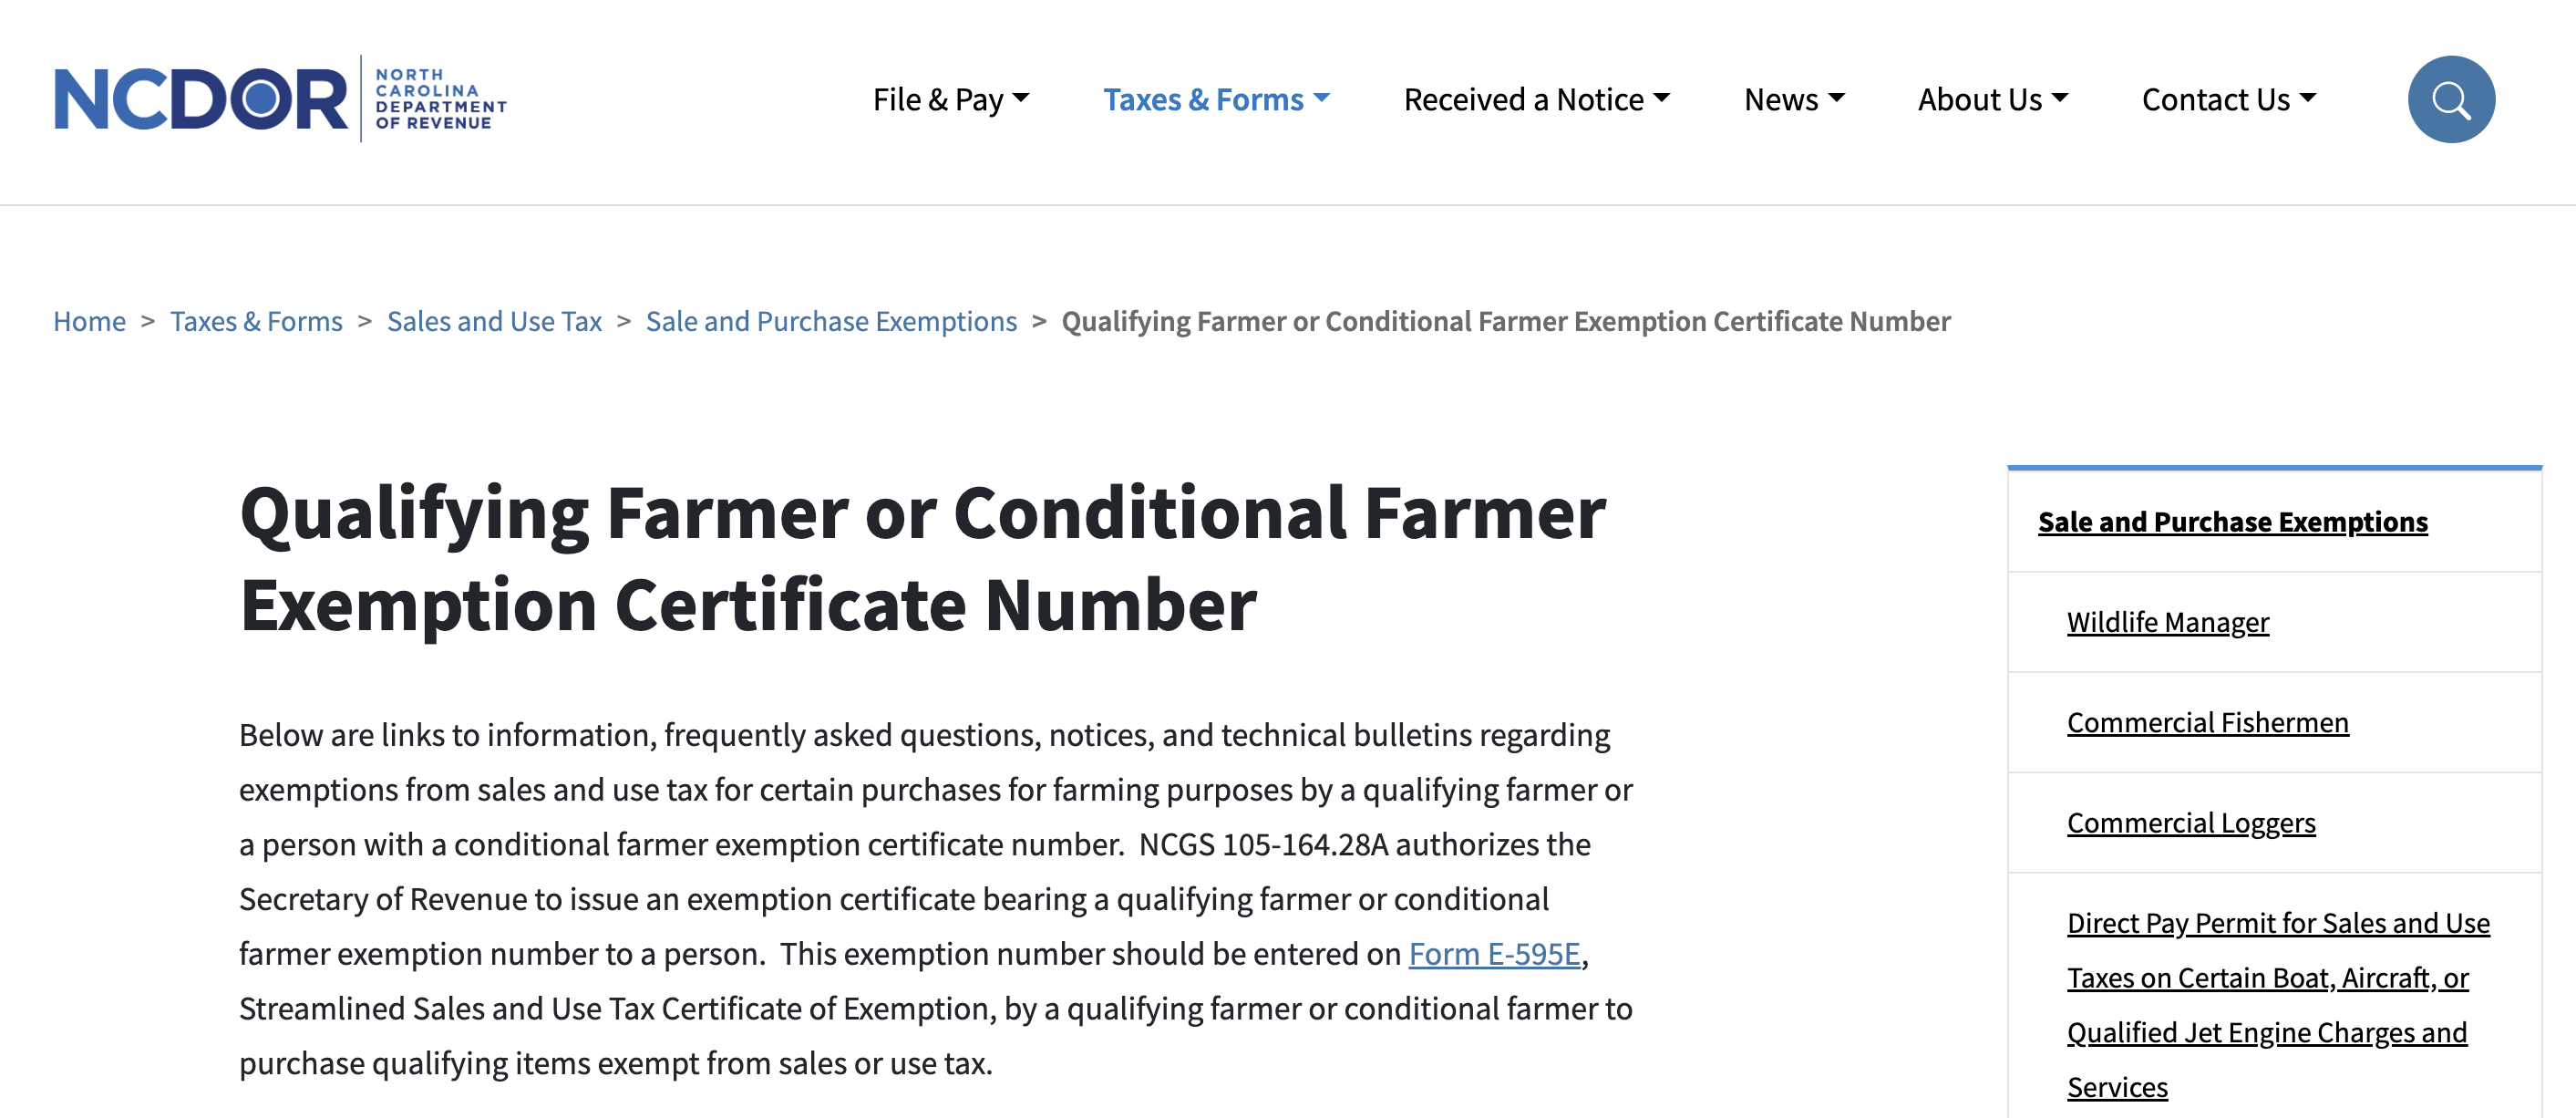Click the NCDOR logo
The image size is (2576, 1118).
(x=280, y=98)
